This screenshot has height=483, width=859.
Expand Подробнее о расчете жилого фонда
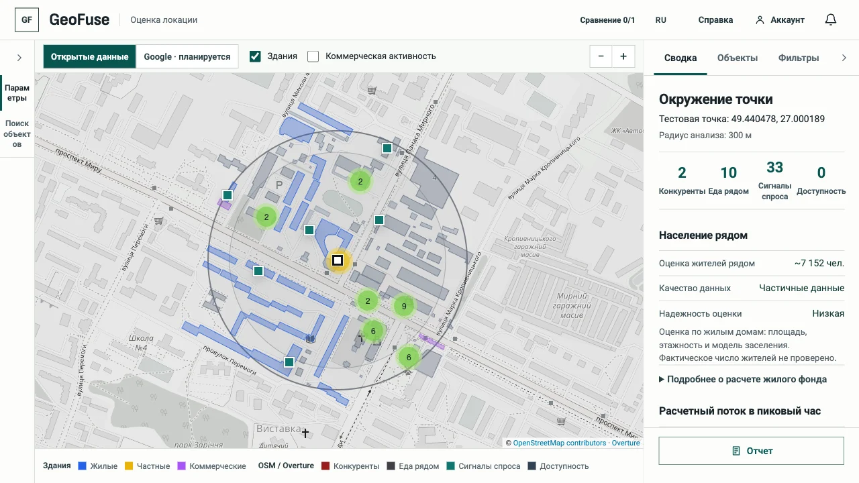click(743, 379)
